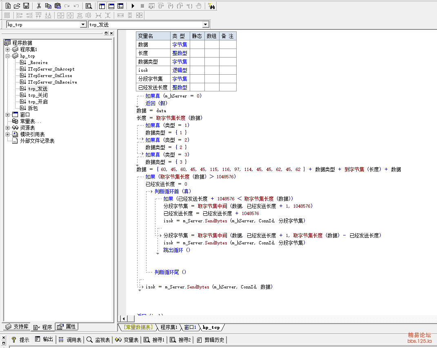Save the program with the floppy disk icon
This screenshot has width=437, height=348.
click(26, 6)
